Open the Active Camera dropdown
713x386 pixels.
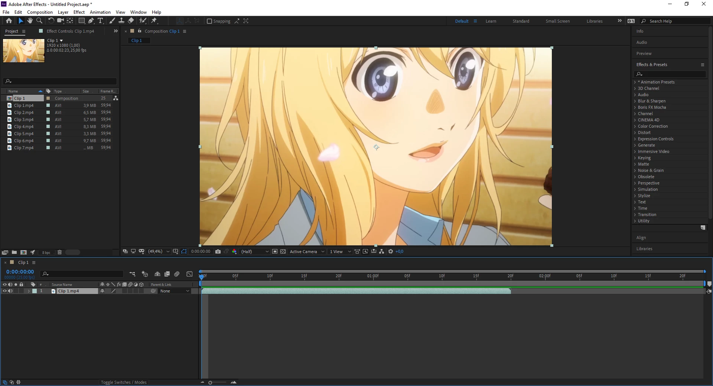[307, 251]
